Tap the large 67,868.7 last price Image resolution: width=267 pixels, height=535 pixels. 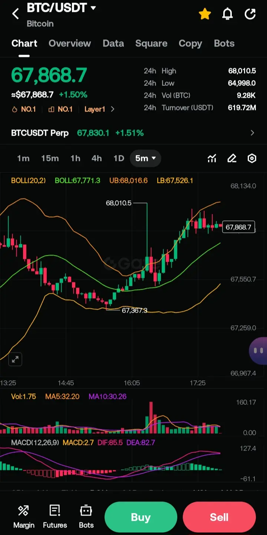point(49,75)
